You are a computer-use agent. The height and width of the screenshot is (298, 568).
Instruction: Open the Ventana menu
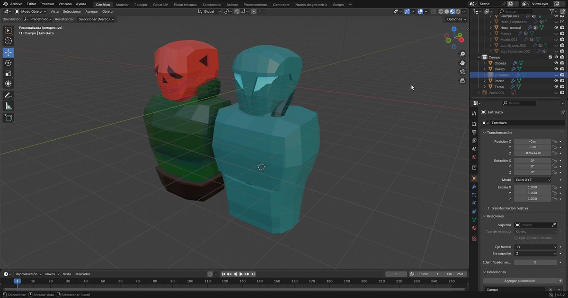(65, 4)
